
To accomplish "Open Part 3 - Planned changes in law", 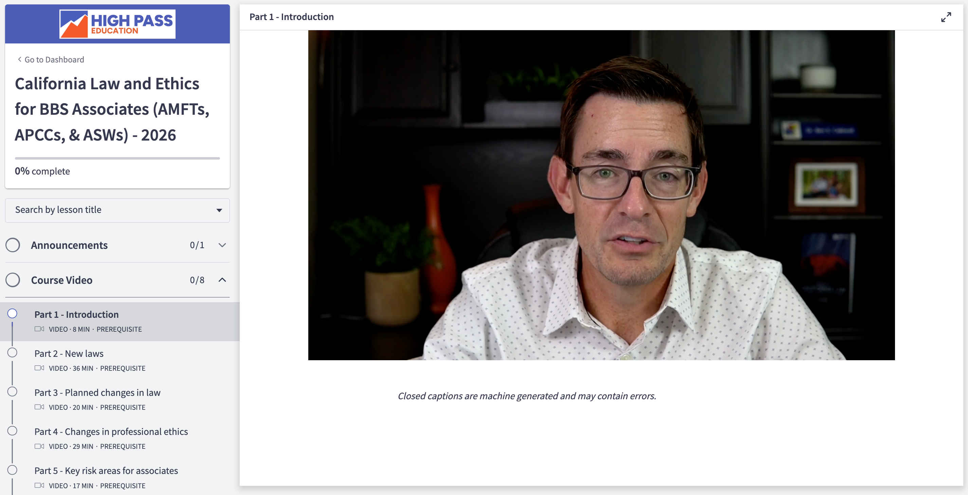I will pyautogui.click(x=97, y=392).
